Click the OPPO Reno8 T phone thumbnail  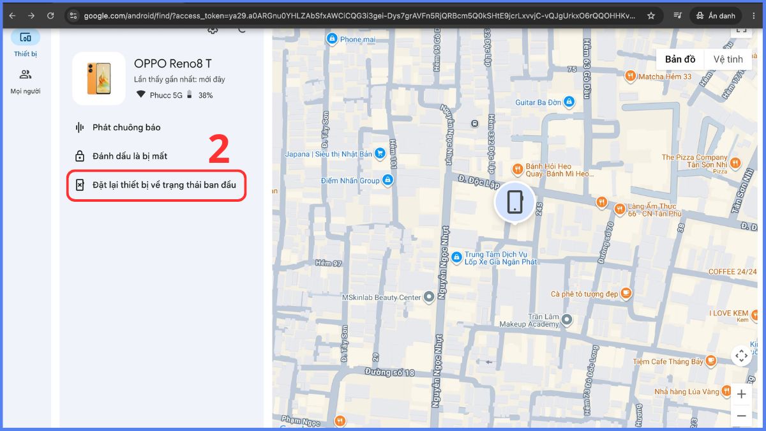[x=99, y=79]
